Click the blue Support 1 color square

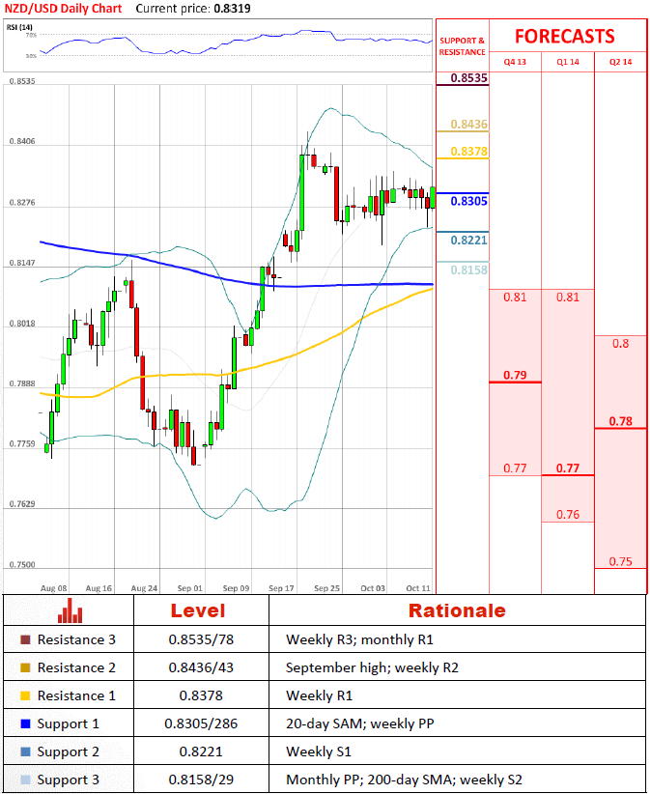coord(24,723)
